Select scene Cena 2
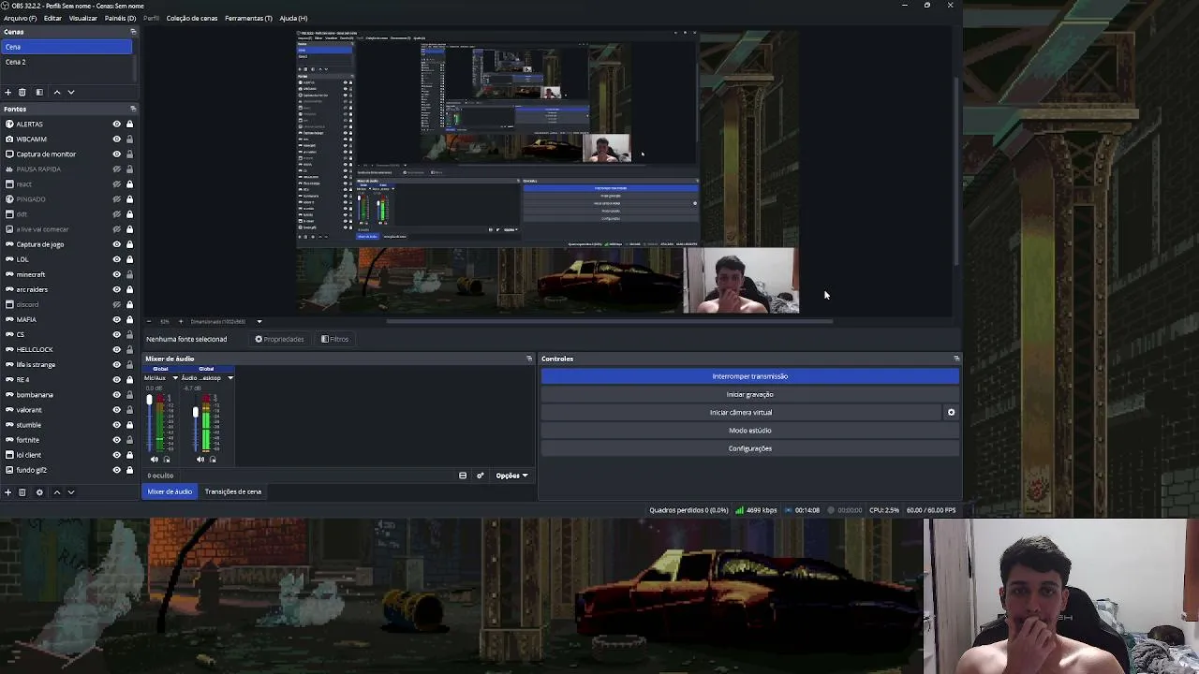The image size is (1199, 674). click(67, 62)
